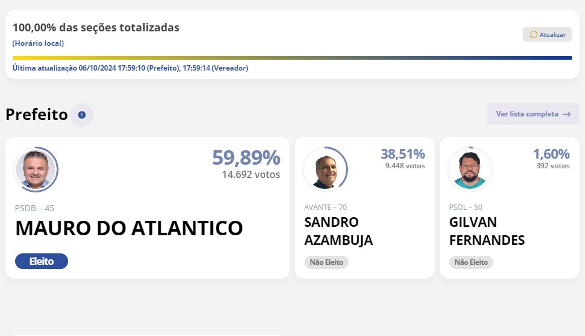
Task: Click Sandro Azambuja's Não Eleito badge
Action: (326, 262)
